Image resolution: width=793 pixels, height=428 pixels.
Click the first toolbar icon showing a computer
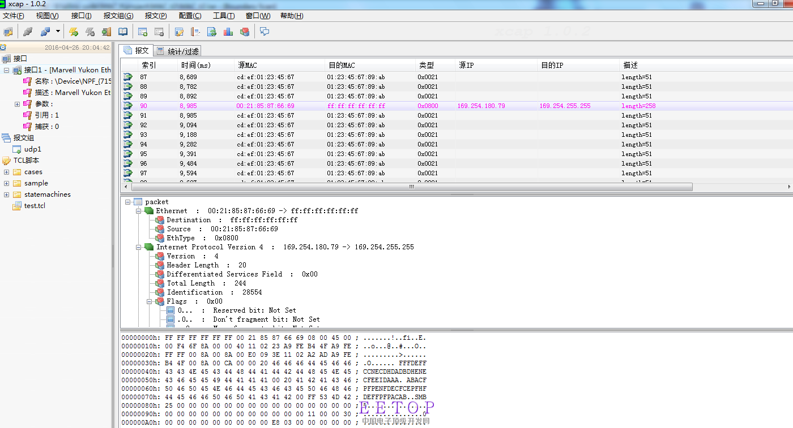coord(8,32)
